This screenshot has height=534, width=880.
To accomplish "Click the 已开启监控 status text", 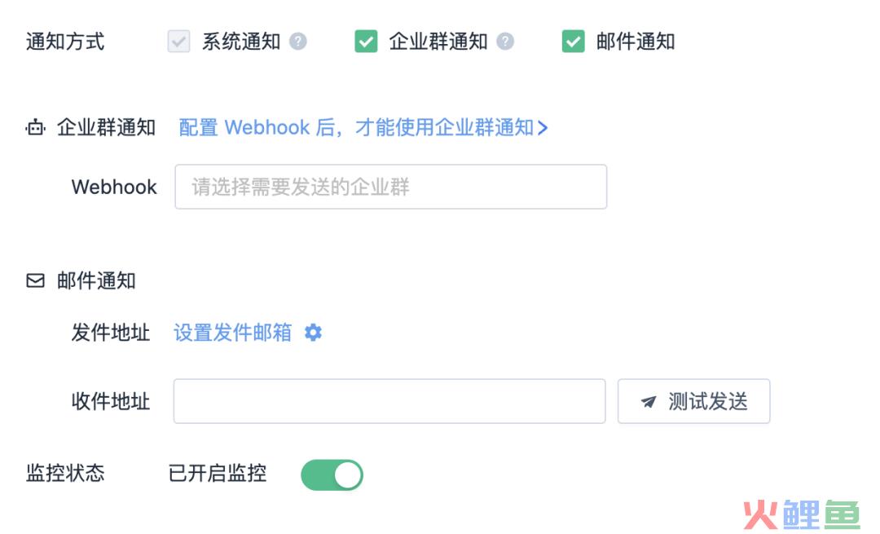I will pos(218,473).
